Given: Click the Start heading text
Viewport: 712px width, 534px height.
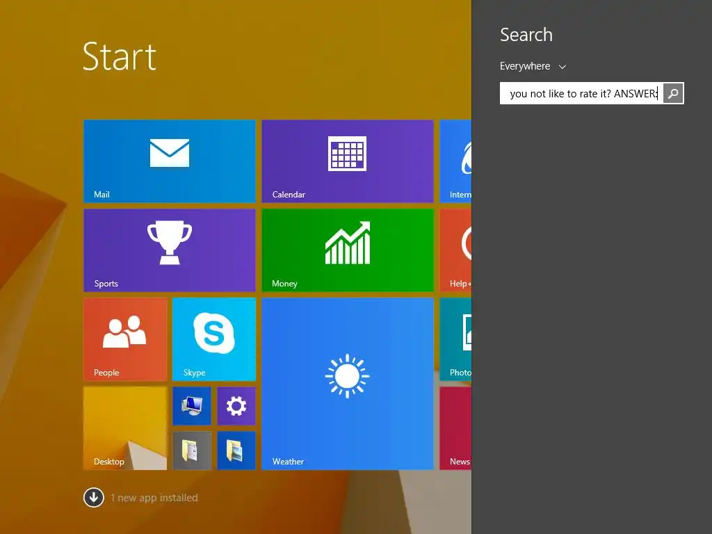Looking at the screenshot, I should 120,56.
